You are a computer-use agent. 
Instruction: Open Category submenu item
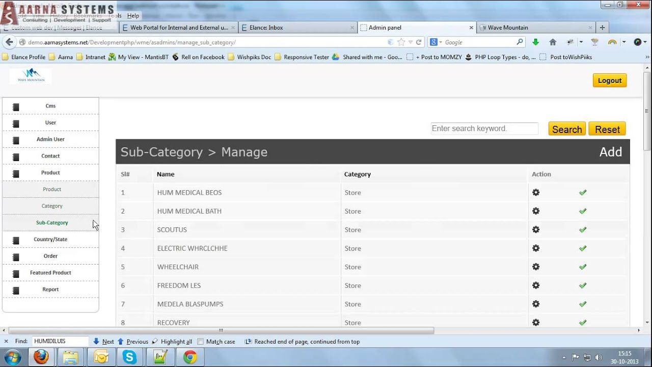[52, 206]
